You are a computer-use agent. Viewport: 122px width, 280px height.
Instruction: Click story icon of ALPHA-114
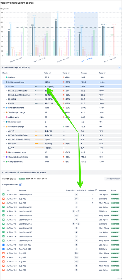3,228
